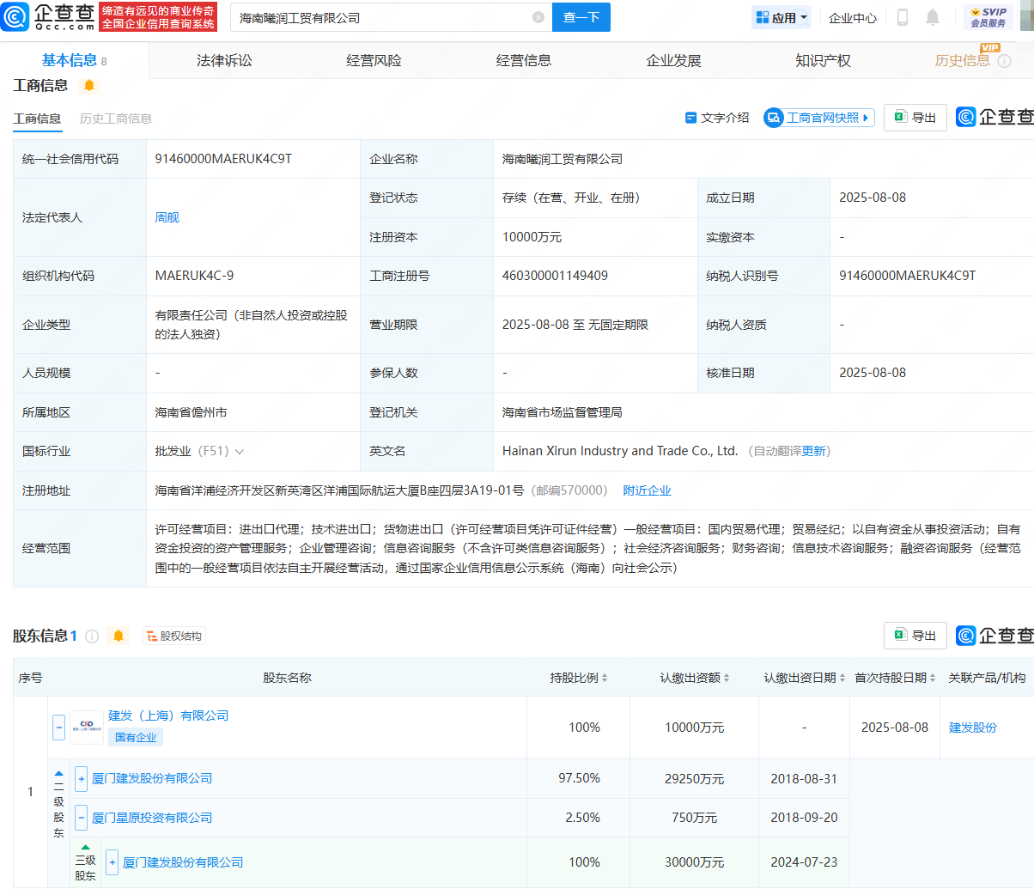
Task: Collapse the 厦门星原投资有限公司 row
Action: (82, 818)
